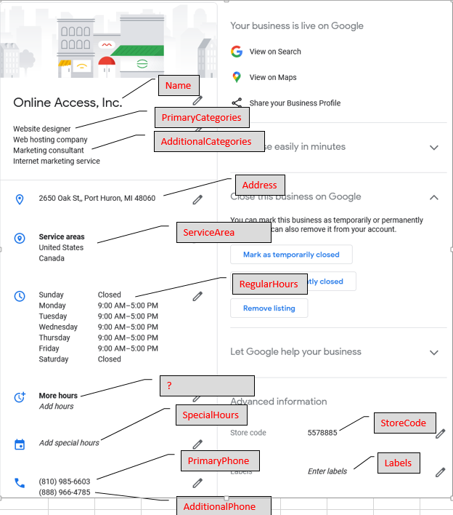Click the Maps pin icon beside View on Maps
This screenshot has height=515, width=453.
[x=237, y=77]
